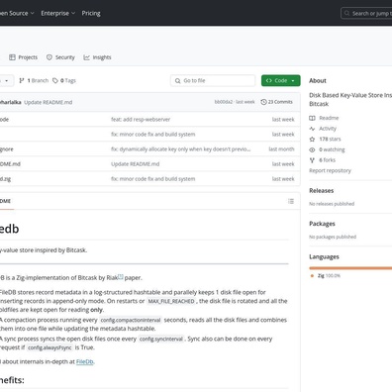View the 23 Commits history
The width and height of the screenshot is (392, 392).
click(x=276, y=102)
